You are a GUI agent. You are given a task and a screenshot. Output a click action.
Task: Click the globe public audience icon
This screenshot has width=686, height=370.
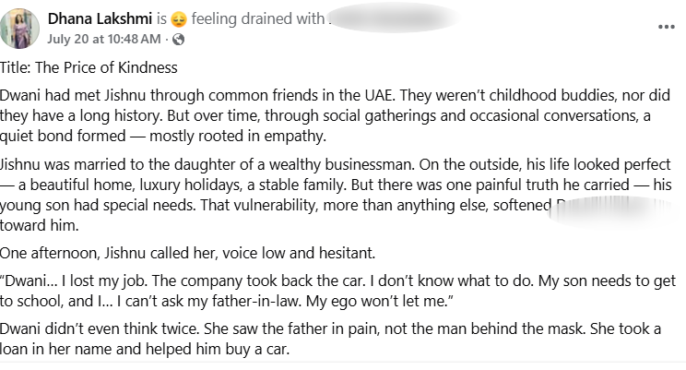pyautogui.click(x=179, y=39)
